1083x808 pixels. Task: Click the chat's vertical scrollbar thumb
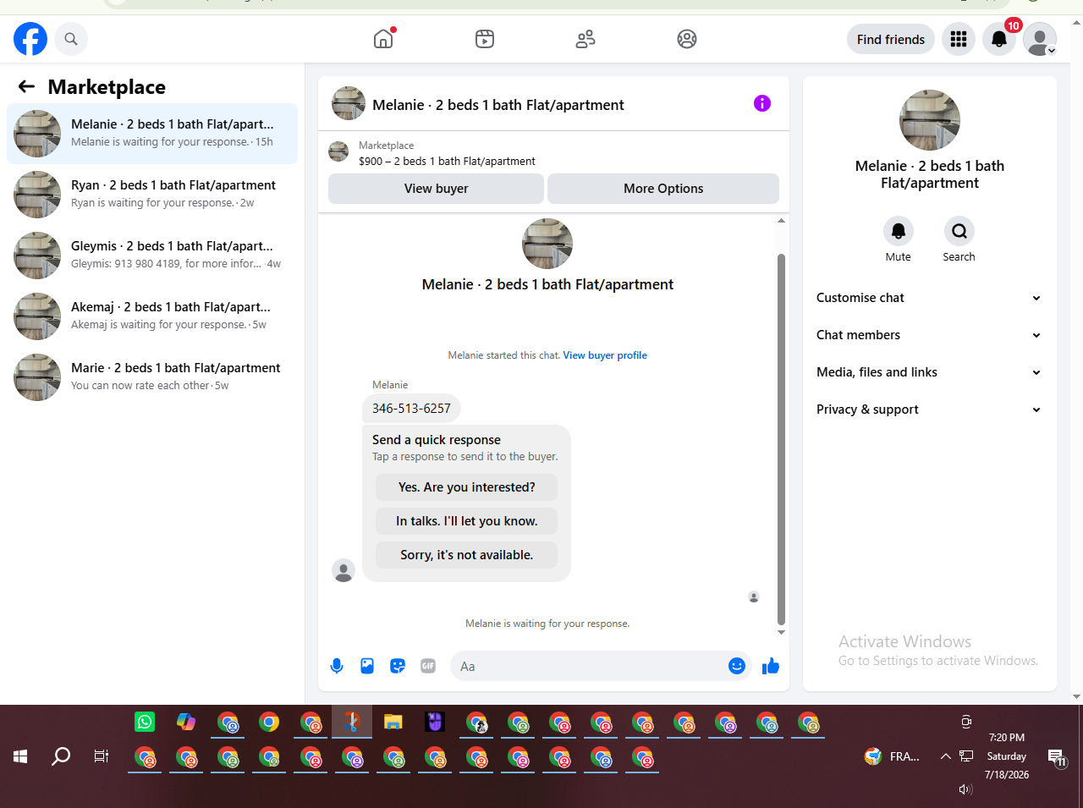click(781, 438)
